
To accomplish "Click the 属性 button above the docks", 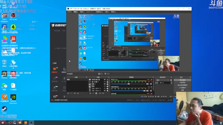I will click(100, 74).
